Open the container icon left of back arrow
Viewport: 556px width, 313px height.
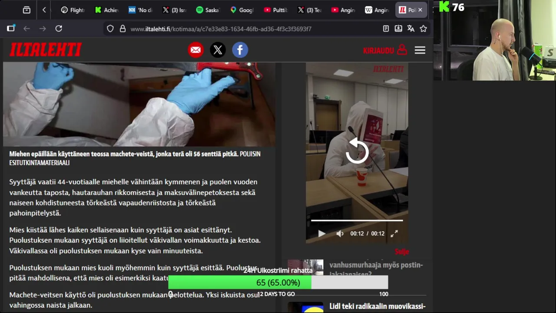pos(11,29)
